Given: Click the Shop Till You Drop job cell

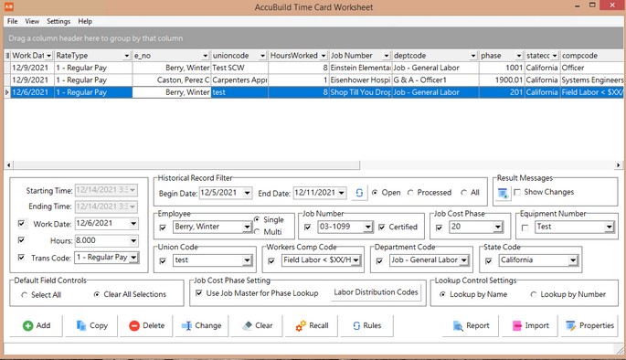Looking at the screenshot, I should pos(360,92).
